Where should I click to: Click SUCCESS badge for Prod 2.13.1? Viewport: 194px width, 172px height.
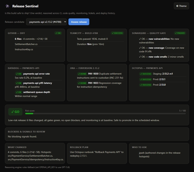point(145,79)
